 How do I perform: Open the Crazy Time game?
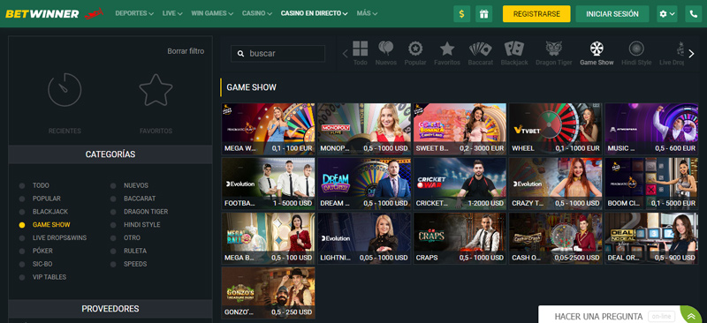tap(556, 184)
